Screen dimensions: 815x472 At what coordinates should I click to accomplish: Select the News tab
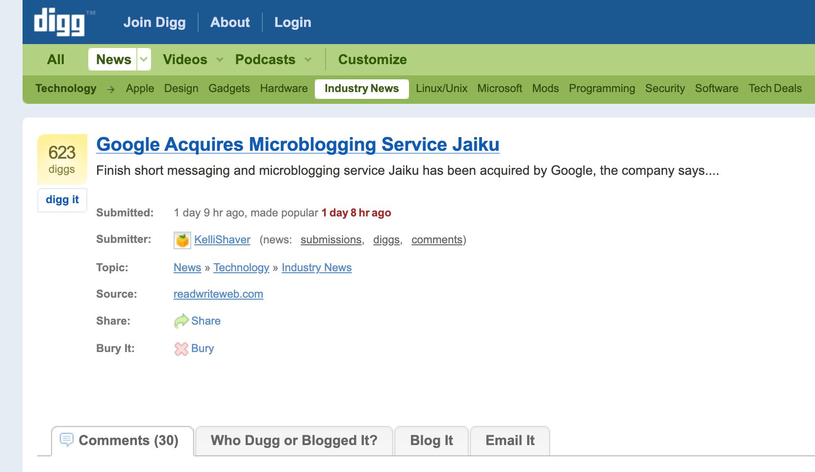[113, 59]
